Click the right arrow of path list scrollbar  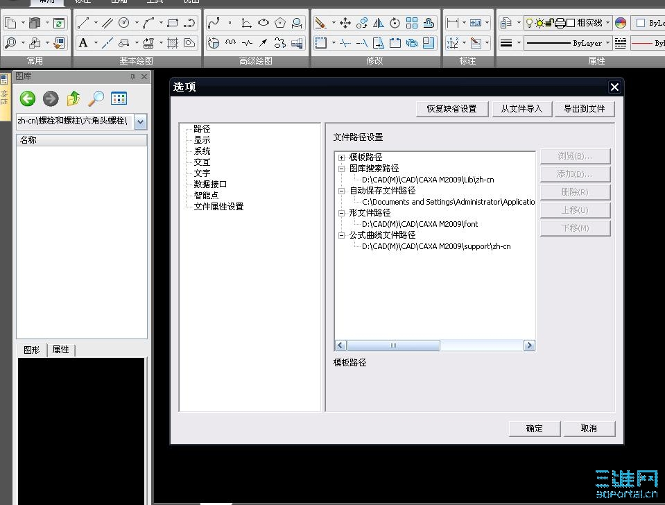(529, 345)
